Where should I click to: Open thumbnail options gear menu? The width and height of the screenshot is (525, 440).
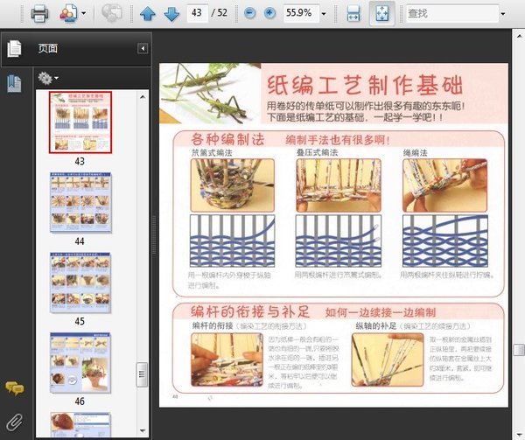point(48,79)
